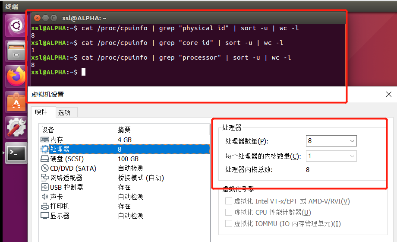397x242 pixels.
Task: Launch Firefox from the Ubuntu dock
Action: click(16, 76)
